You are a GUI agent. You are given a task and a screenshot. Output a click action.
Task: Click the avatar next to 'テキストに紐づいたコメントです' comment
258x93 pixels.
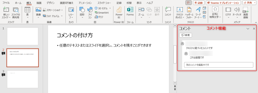[x=182, y=44]
